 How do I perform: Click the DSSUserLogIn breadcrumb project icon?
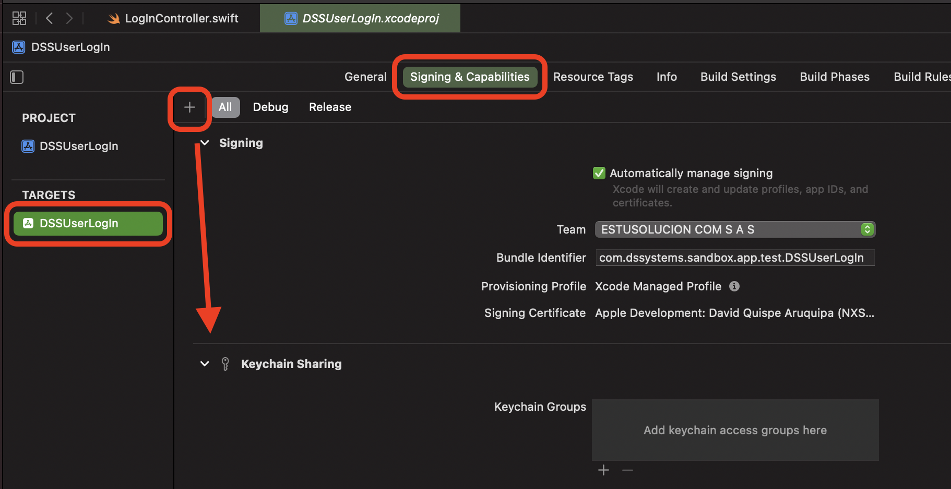click(x=18, y=47)
